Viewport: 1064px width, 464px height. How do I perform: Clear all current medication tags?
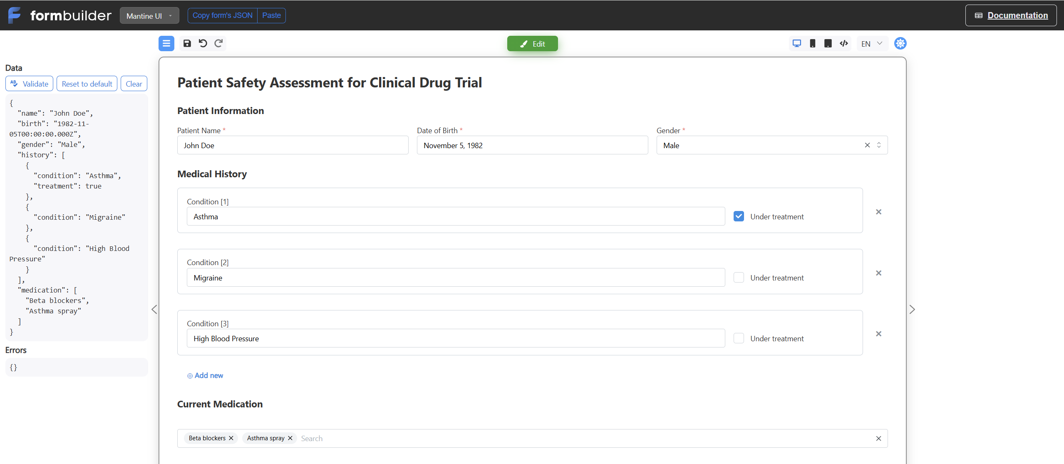(x=879, y=439)
